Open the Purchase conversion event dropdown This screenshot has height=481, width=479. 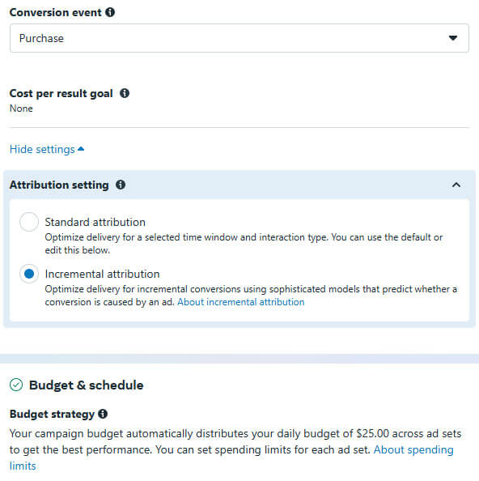(x=239, y=38)
